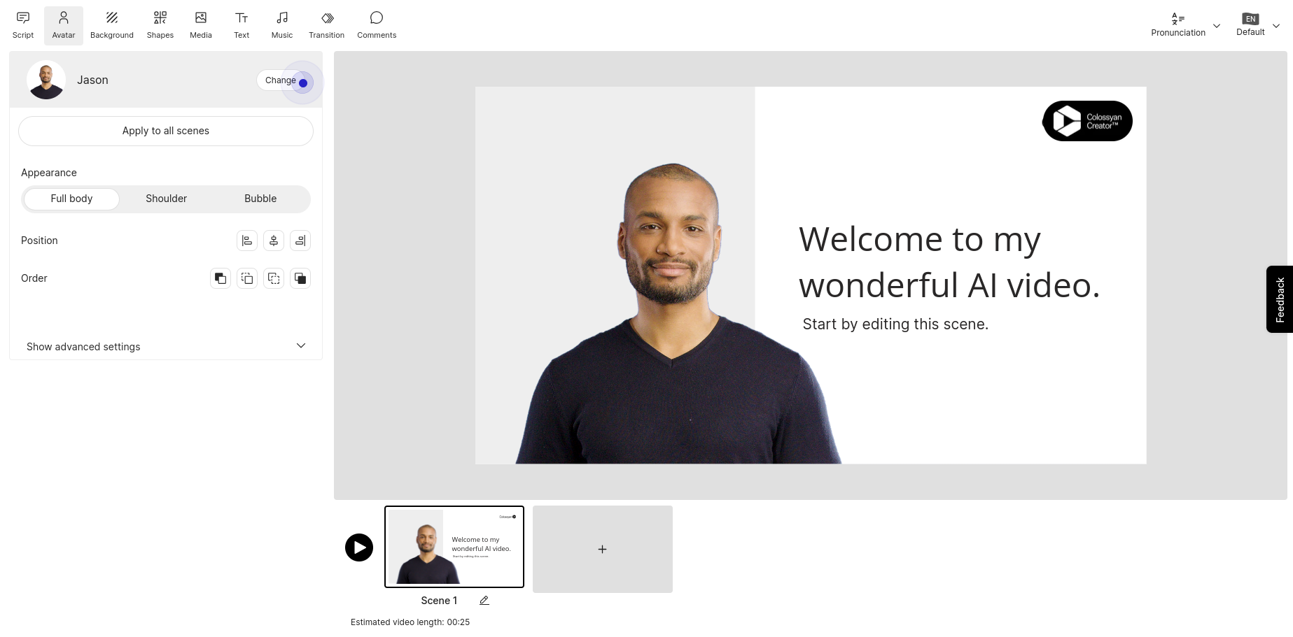1293x637 pixels.
Task: Open the Shapes panel
Action: (160, 25)
